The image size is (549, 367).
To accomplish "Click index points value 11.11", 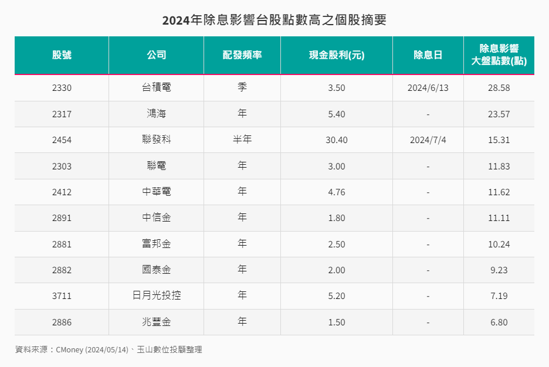I will 499,218.
